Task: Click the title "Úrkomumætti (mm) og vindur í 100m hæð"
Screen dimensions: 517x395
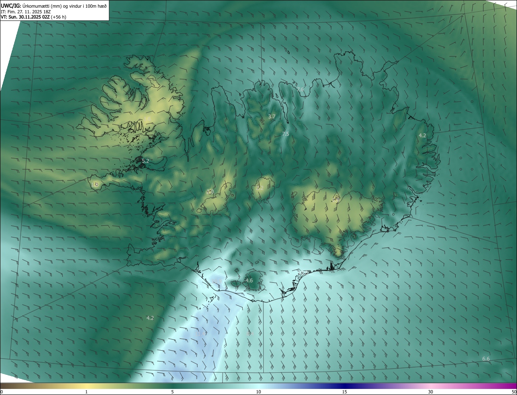Action: coord(65,6)
